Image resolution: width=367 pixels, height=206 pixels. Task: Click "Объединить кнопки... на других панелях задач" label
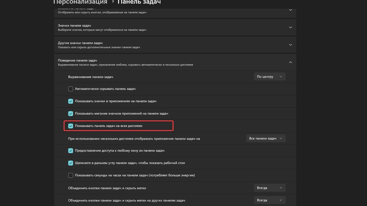[126, 200]
